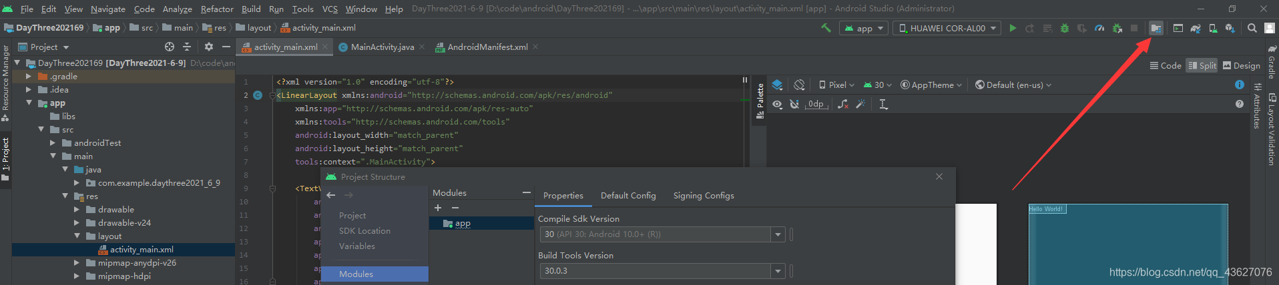Switch editor to Split view
This screenshot has height=285, width=1279.
1202,65
